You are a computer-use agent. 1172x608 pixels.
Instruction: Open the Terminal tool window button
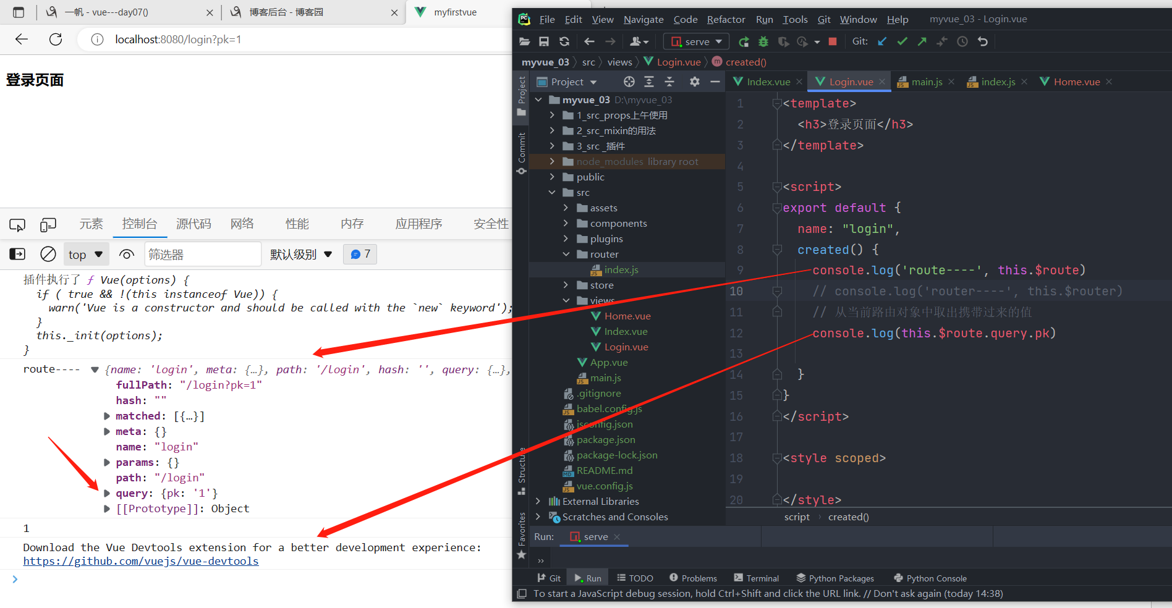coord(756,578)
